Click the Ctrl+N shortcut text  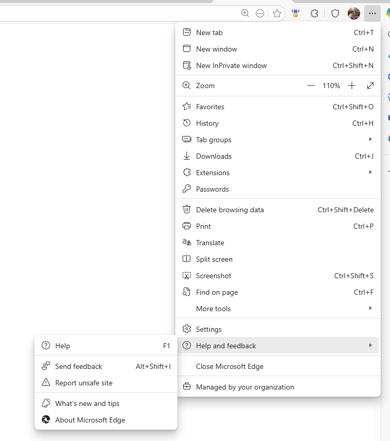coord(363,49)
